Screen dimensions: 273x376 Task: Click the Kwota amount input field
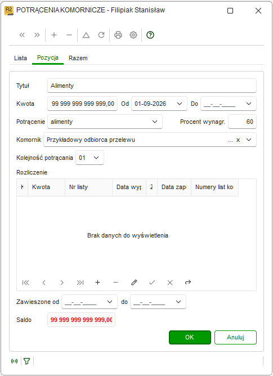82,104
